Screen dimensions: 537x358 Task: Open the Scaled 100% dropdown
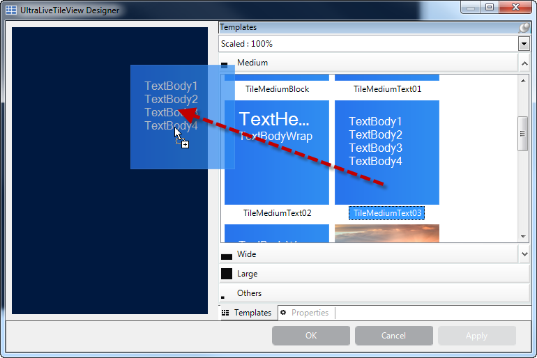click(x=524, y=44)
